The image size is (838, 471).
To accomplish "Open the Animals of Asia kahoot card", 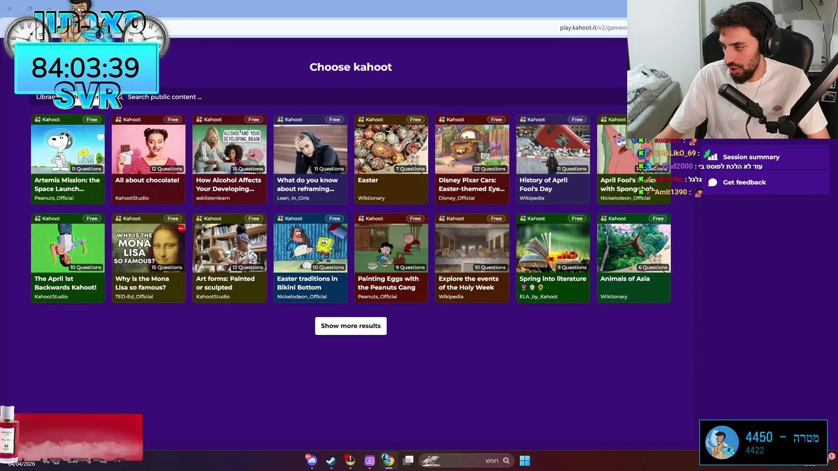I will point(634,258).
